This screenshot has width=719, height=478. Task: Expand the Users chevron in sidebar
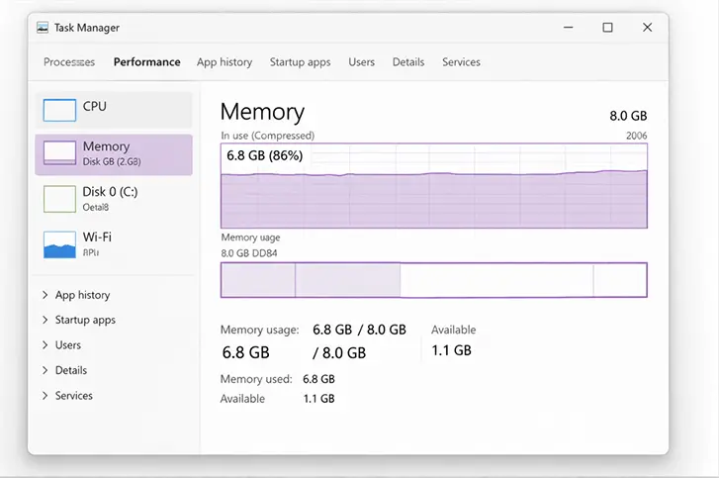click(45, 345)
